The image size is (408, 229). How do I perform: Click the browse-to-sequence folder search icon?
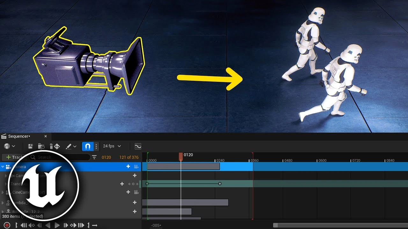(41, 146)
